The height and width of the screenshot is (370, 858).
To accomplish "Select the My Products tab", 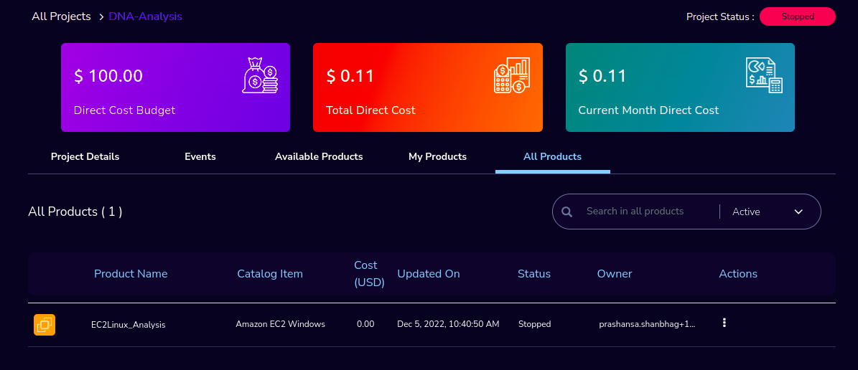I will point(438,157).
